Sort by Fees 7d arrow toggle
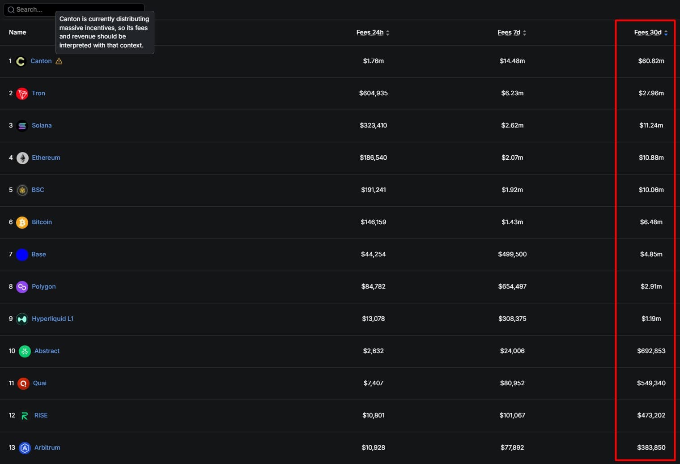Screen dimensions: 680x464 524,33
